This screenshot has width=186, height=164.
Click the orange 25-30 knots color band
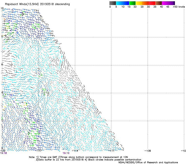(x=145, y=3)
